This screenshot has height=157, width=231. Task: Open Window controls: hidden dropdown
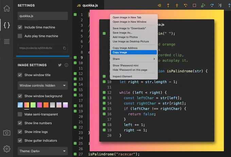43,86
